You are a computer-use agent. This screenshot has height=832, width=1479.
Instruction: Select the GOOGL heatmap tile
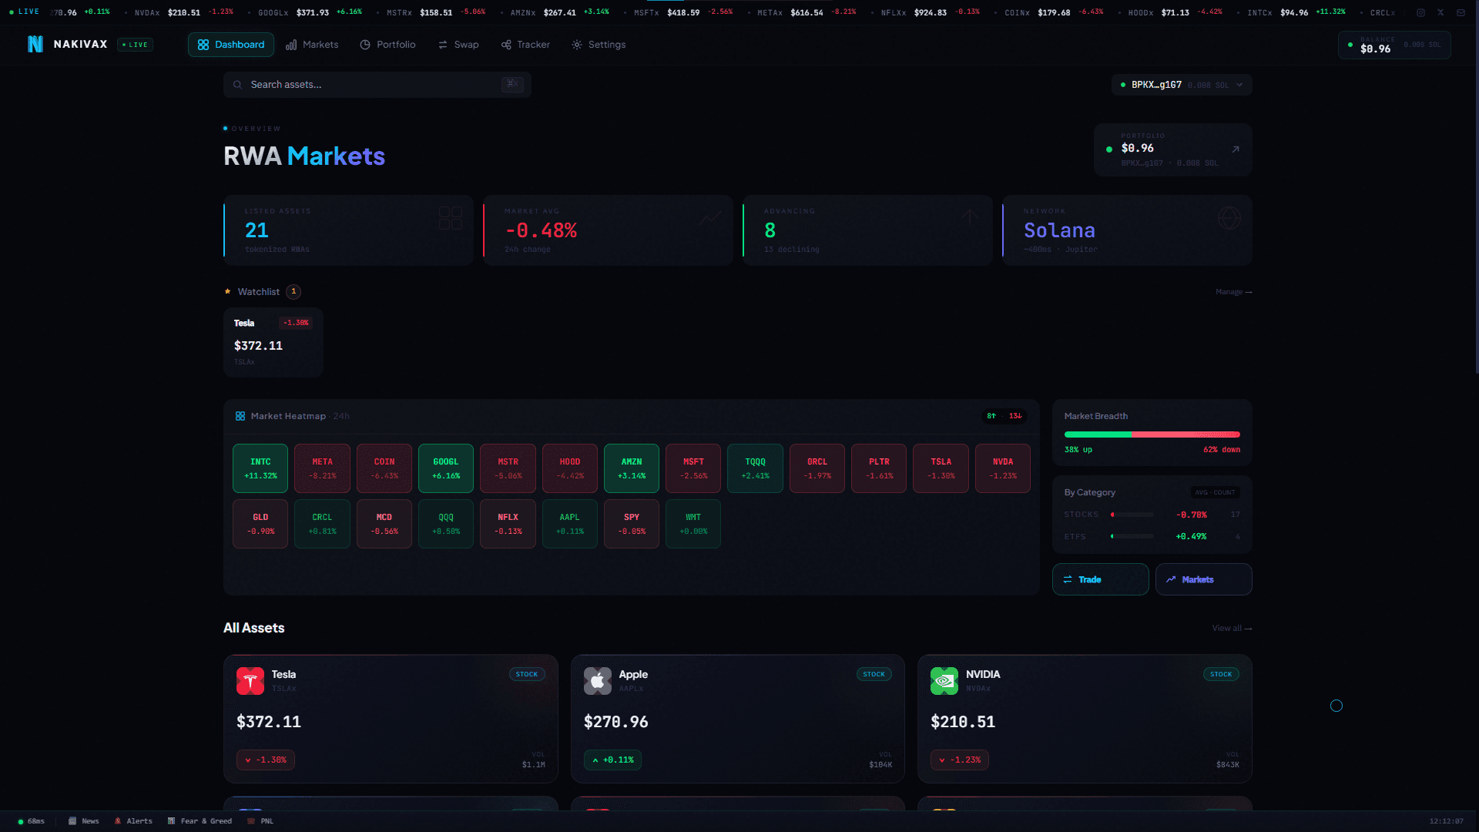pyautogui.click(x=446, y=468)
